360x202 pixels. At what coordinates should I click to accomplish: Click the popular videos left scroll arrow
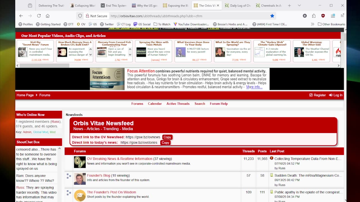pyautogui.click(x=17, y=65)
